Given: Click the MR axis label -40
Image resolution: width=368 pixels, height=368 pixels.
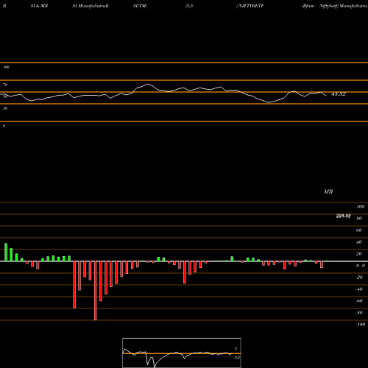Looking at the screenshot, I should [x=359, y=289].
